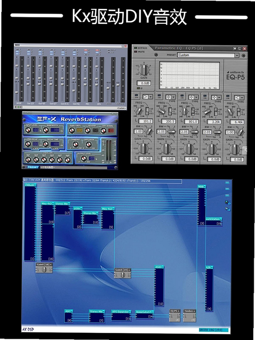Click the PRESET button in ReverbStation
Image resolution: width=255 pixels, height=340 pixels.
coord(33,167)
